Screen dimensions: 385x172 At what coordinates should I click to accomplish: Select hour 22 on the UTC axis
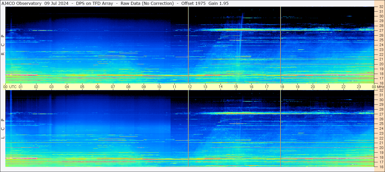(x=344, y=87)
